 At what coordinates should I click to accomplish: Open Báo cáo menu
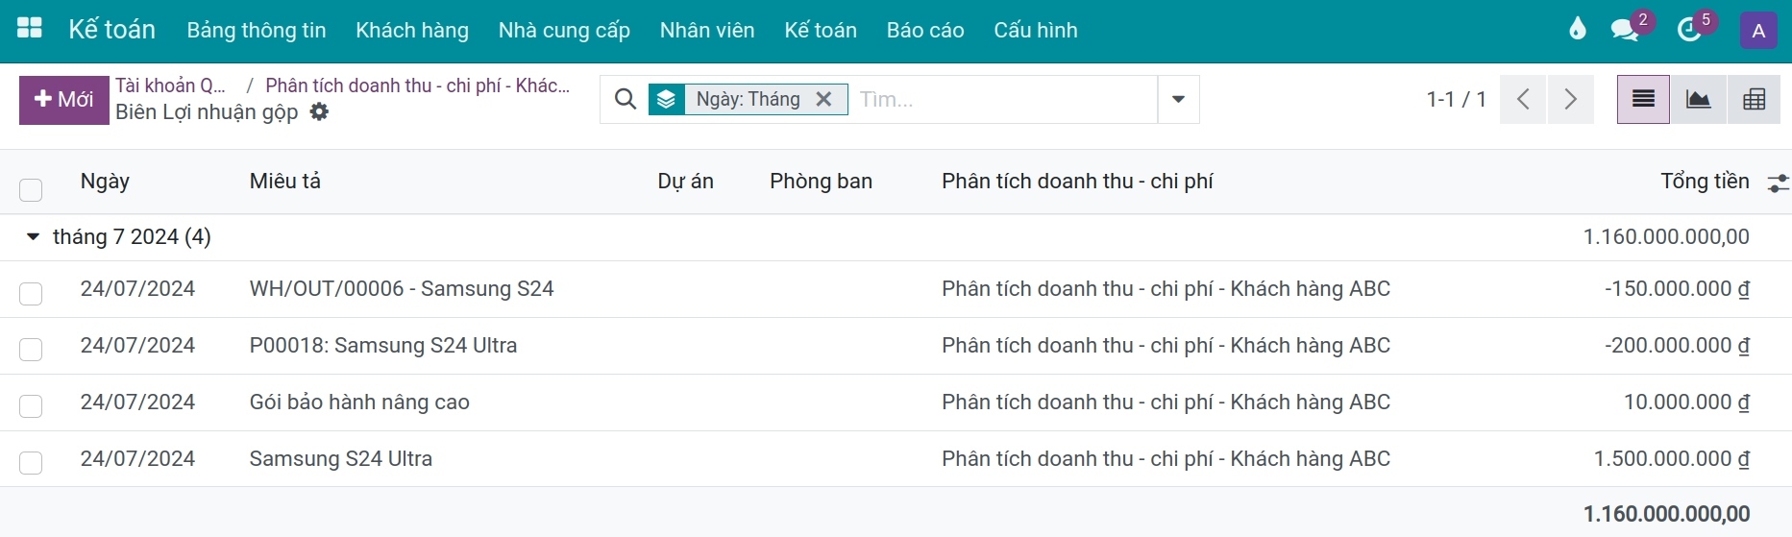tap(925, 31)
